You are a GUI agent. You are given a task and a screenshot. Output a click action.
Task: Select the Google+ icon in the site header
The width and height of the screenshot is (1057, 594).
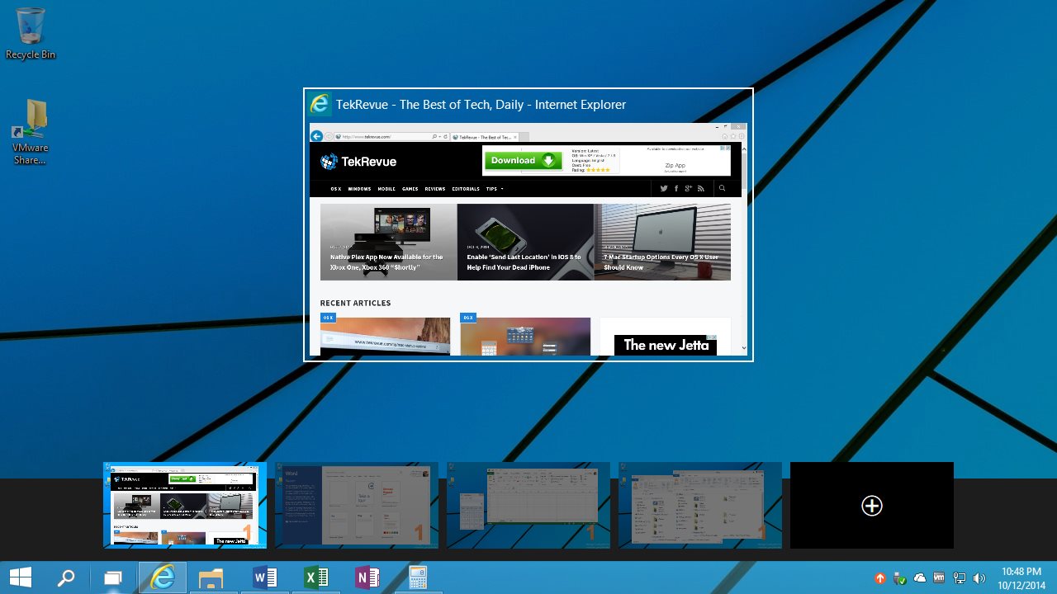pos(689,188)
